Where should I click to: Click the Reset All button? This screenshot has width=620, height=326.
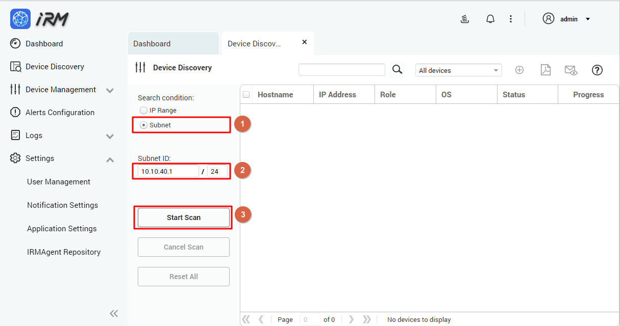(183, 276)
